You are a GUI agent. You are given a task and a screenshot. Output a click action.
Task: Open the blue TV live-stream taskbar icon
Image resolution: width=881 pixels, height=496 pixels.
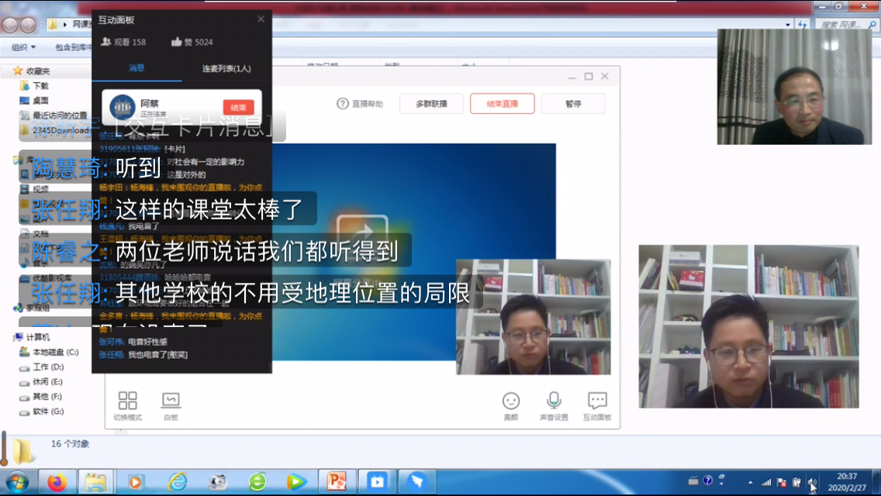[377, 482]
